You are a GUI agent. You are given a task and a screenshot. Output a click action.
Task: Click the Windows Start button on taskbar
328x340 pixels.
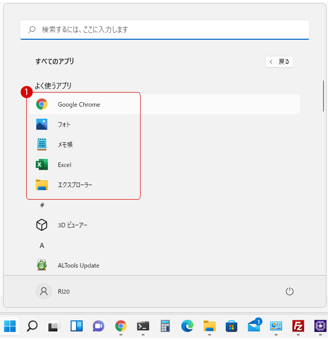click(10, 326)
